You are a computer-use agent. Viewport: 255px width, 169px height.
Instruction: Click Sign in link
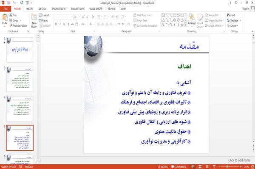point(246,9)
